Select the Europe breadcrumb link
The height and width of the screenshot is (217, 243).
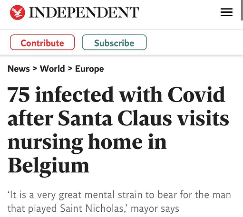(x=89, y=69)
